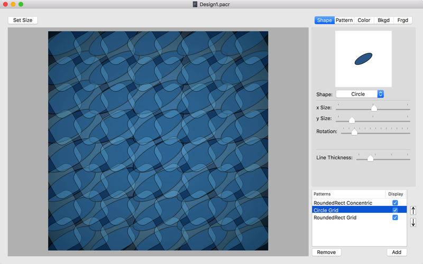This screenshot has height=264, width=423.
Task: Toggle display of Circle Grid pattern
Action: [395, 210]
